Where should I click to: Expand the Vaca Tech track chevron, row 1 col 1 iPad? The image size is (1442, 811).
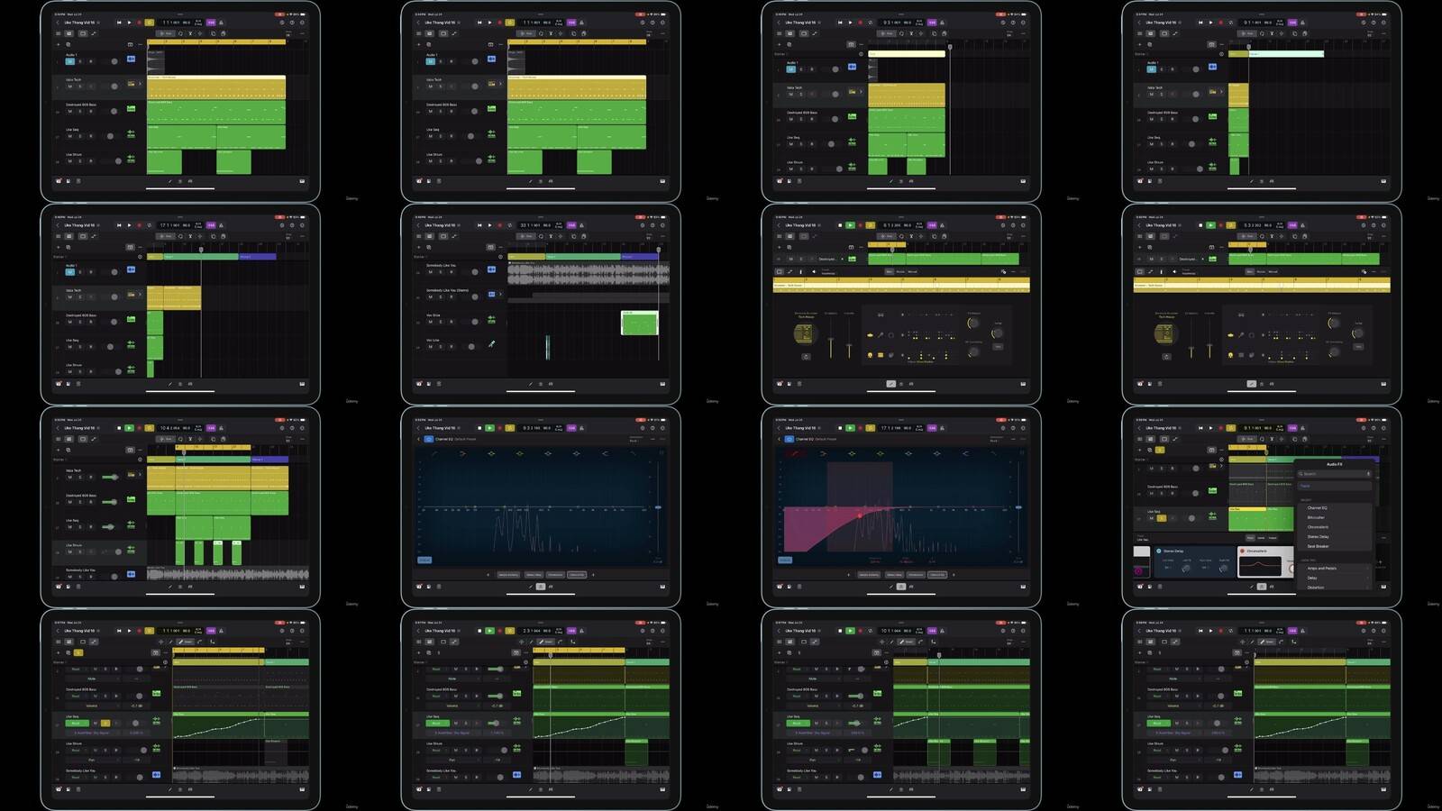[140, 84]
